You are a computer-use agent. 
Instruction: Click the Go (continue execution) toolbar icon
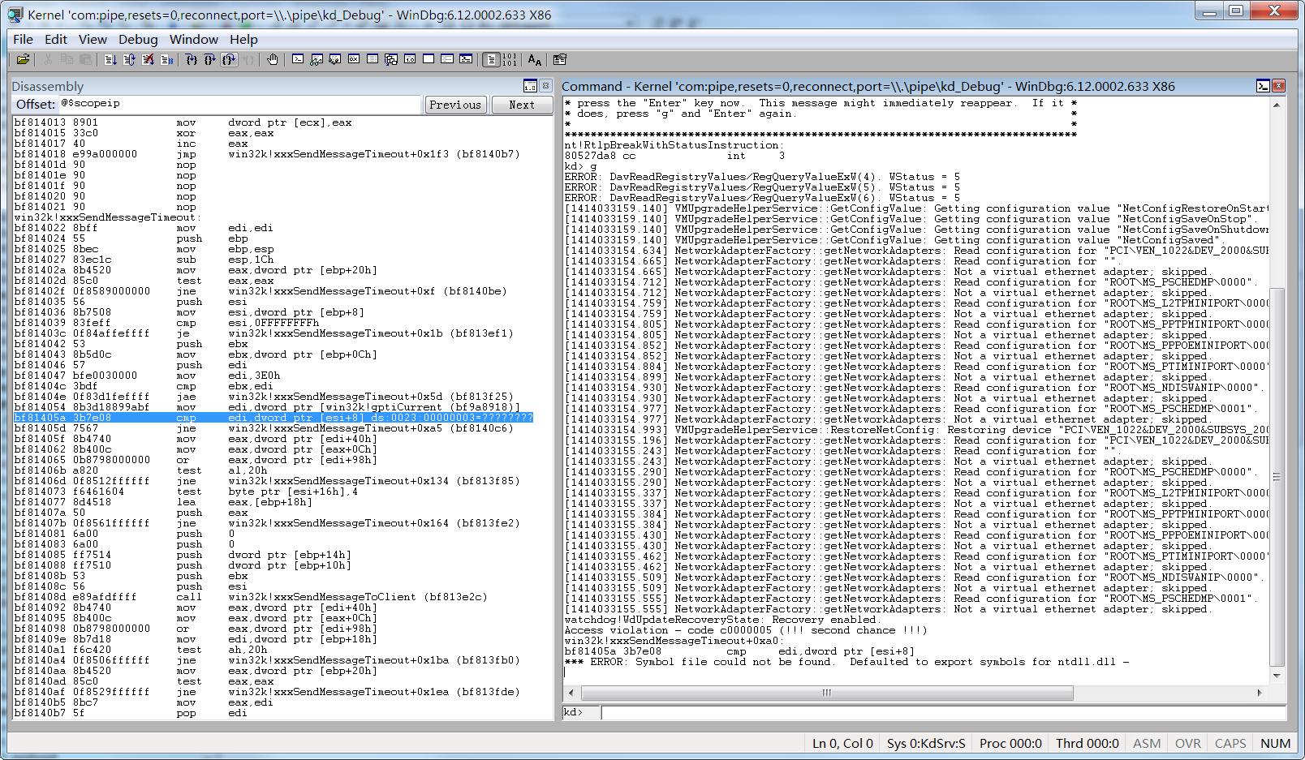110,59
